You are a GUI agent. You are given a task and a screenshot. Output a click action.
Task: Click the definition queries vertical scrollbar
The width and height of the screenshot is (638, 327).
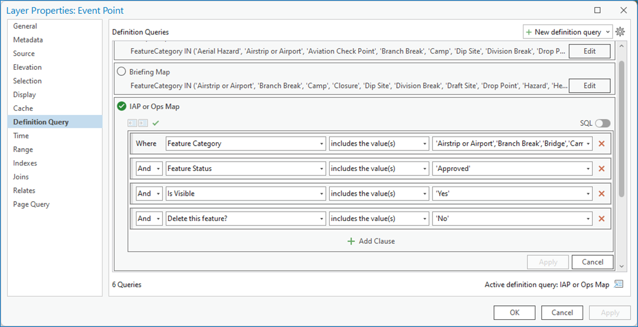621,132
